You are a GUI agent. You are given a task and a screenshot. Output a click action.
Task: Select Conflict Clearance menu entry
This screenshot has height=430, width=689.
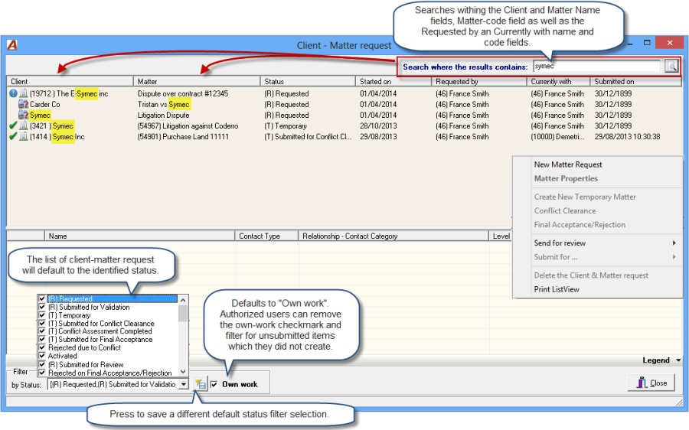coord(565,211)
